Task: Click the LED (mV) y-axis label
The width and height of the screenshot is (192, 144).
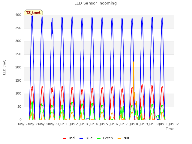Action: 4,67
